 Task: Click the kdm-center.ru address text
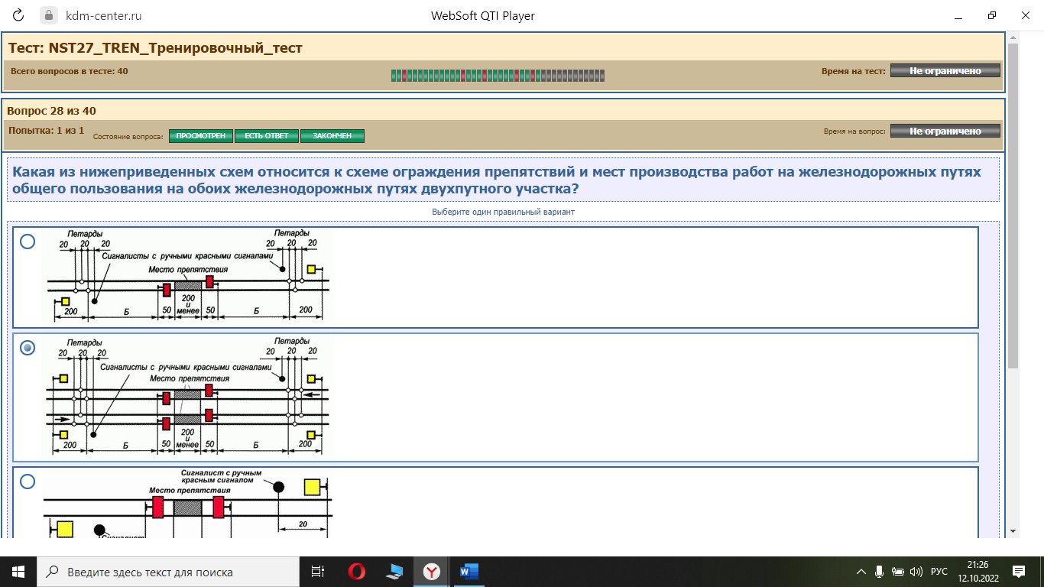pos(103,15)
